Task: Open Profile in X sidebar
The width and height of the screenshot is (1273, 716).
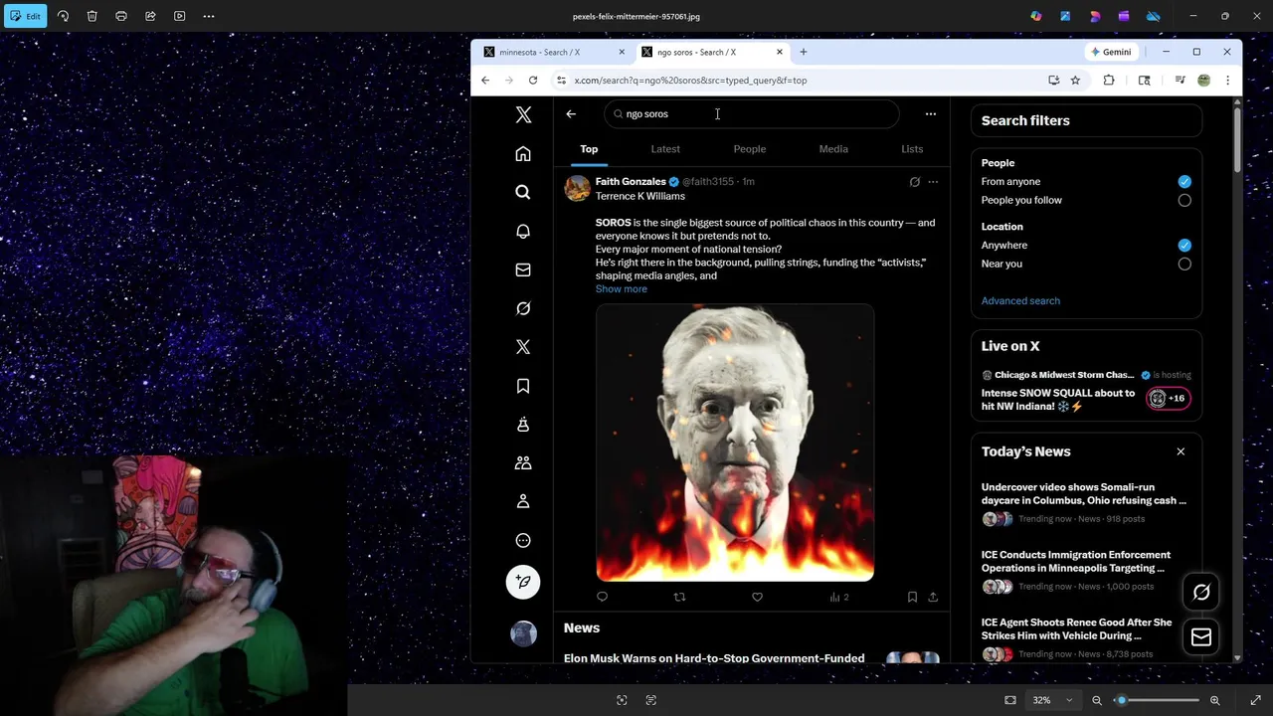Action: pyautogui.click(x=523, y=502)
